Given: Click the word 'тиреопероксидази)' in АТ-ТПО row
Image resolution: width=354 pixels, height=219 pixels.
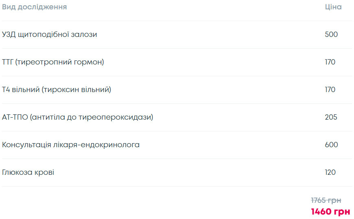Looking at the screenshot, I should click(x=116, y=118).
